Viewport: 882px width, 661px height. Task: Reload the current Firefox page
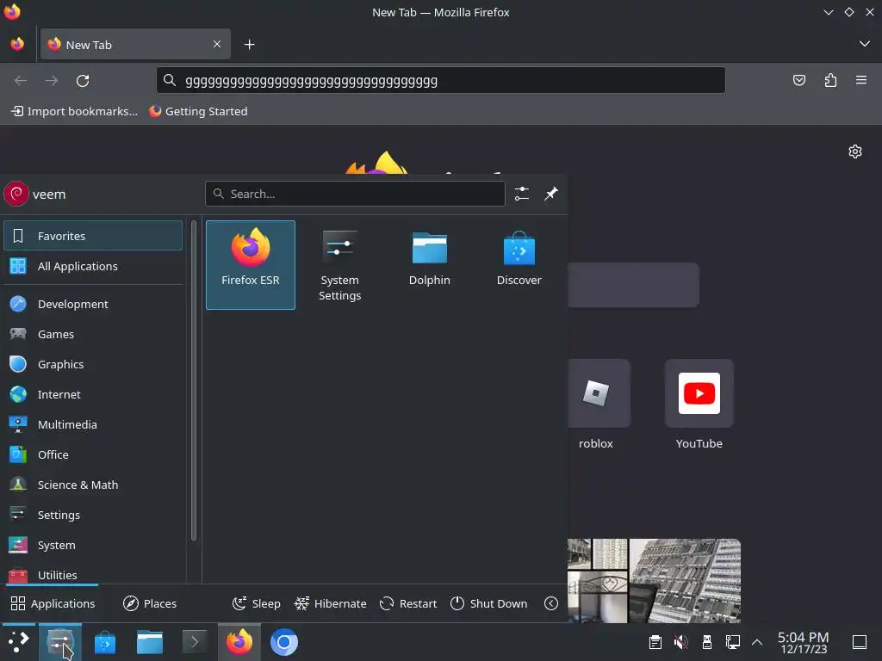pyautogui.click(x=83, y=81)
